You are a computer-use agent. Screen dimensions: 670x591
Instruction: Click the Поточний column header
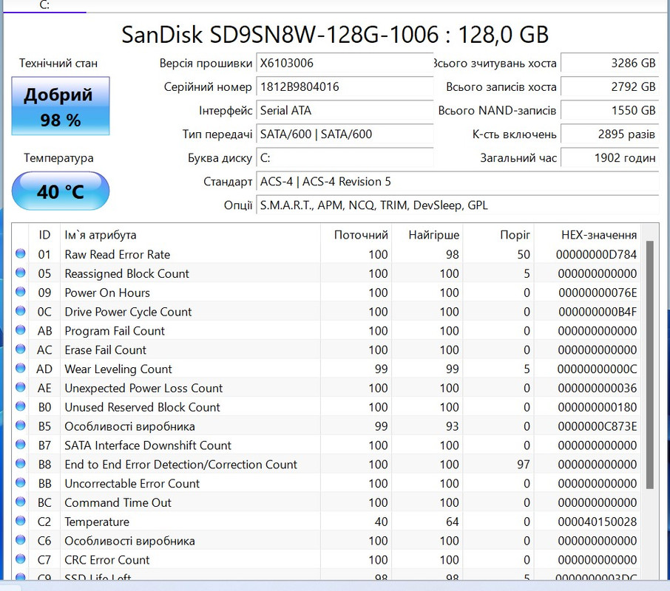pos(356,235)
